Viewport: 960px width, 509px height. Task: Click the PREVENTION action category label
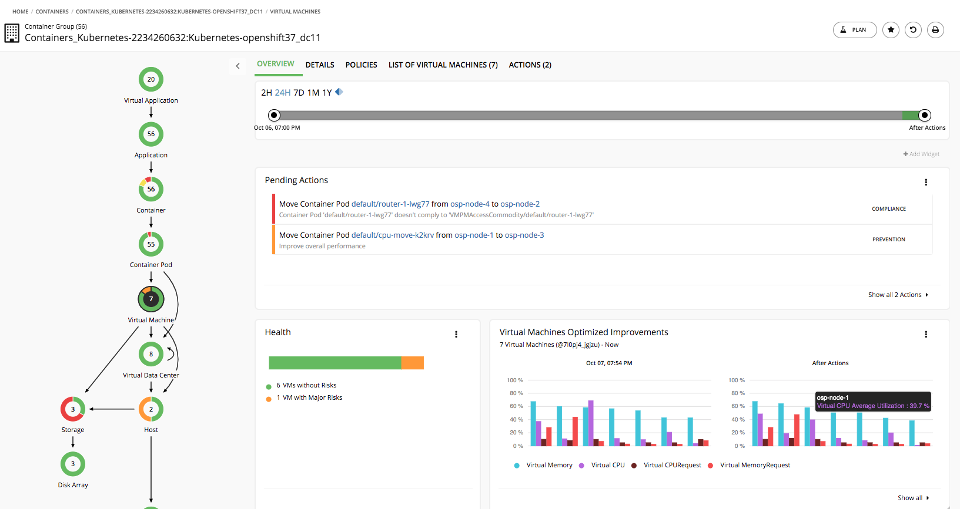(889, 240)
